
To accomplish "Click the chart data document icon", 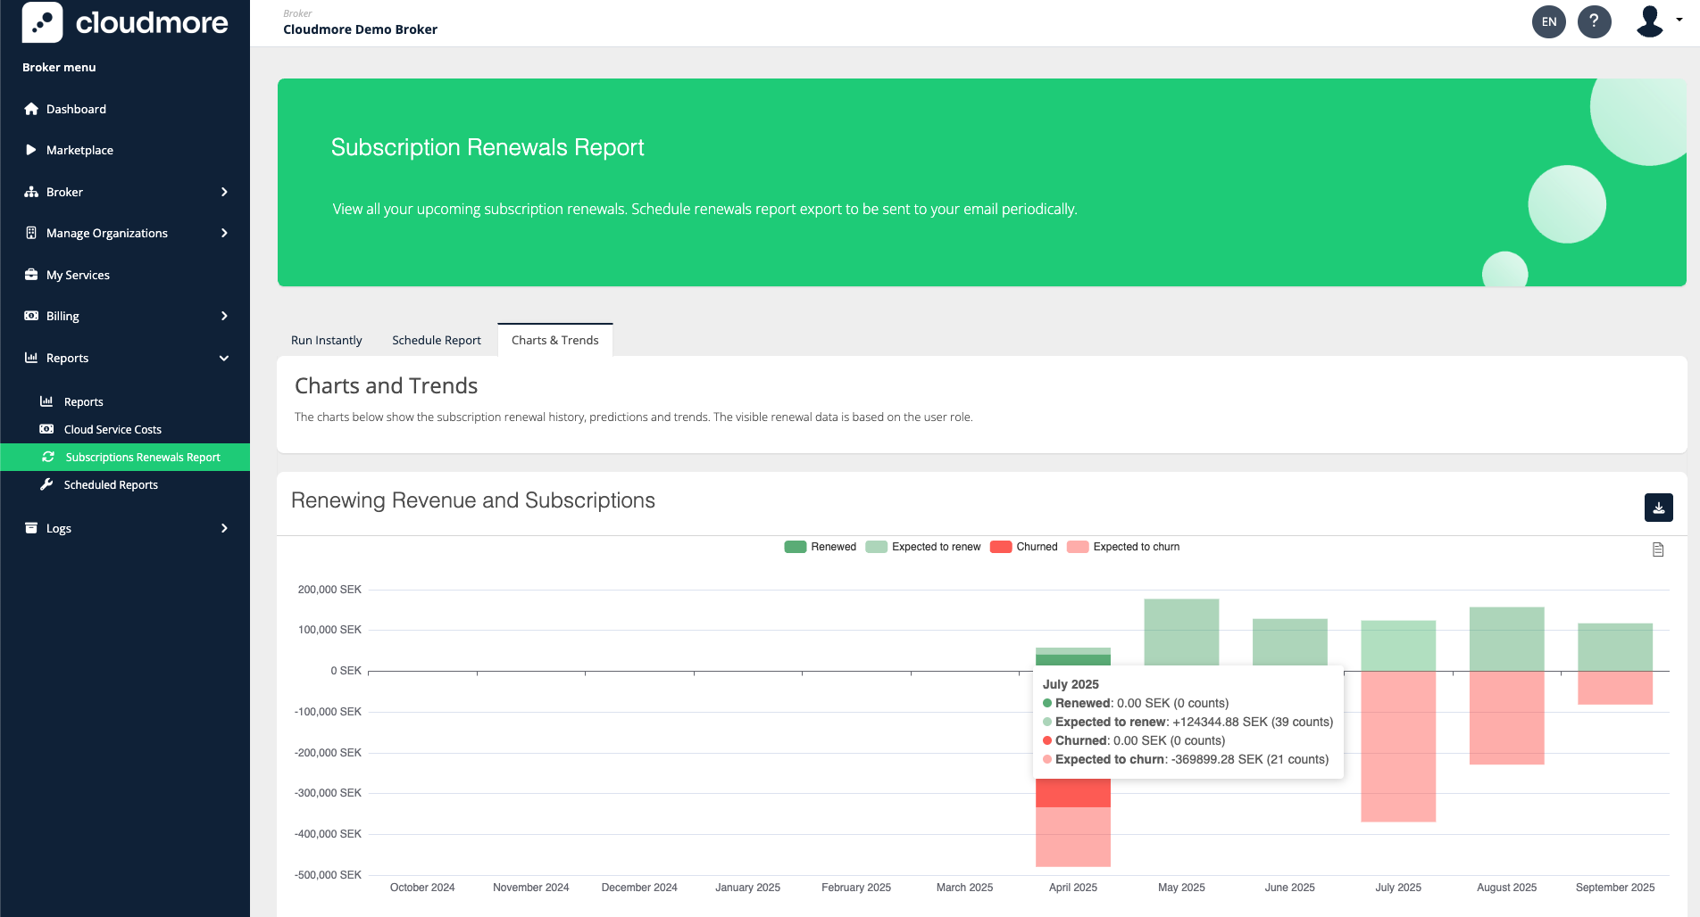I will [1658, 549].
